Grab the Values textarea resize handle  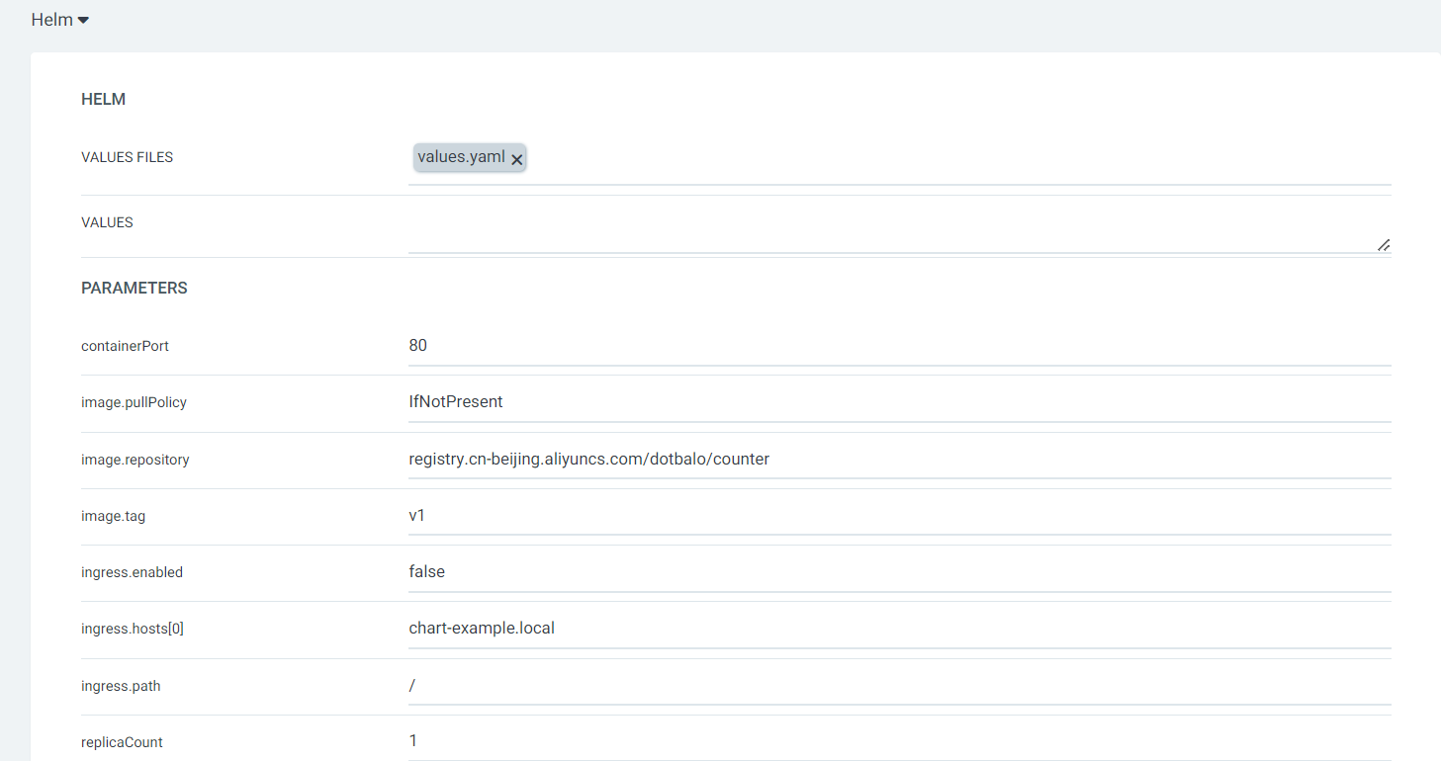point(1384,244)
